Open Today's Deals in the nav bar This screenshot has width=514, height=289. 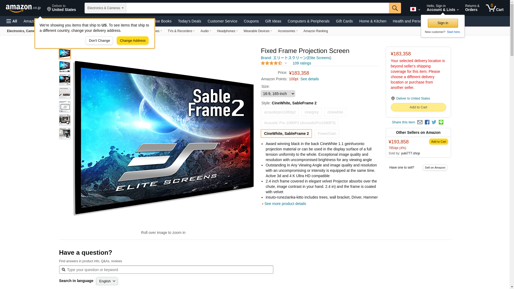coord(190,21)
